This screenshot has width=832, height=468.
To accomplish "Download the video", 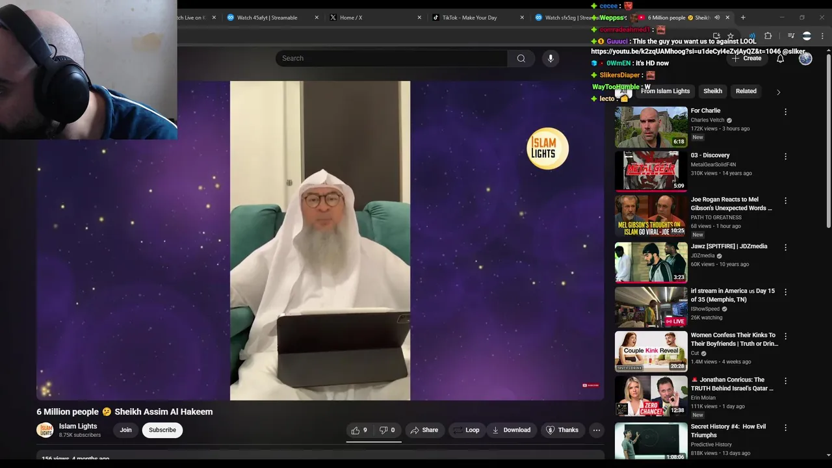I will [x=511, y=430].
